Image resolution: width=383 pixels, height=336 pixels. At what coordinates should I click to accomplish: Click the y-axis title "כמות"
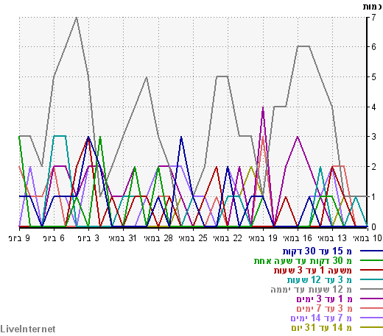point(373,7)
